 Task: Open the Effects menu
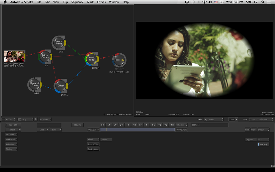click(101, 2)
